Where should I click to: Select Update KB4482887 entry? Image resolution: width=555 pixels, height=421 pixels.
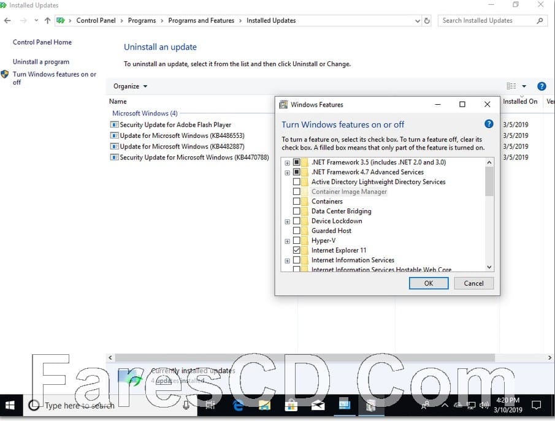(182, 146)
